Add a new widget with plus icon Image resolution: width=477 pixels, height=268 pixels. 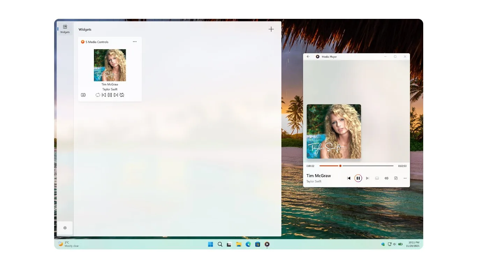coord(271,29)
